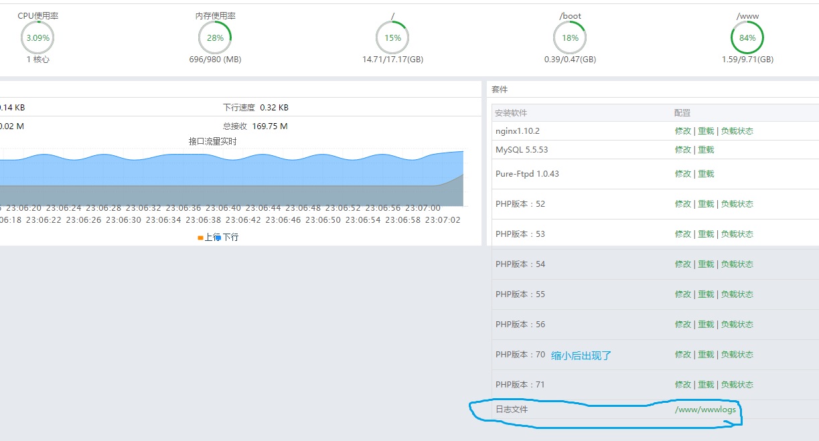Click the 23:07:02 time axis label
This screenshot has width=819, height=441.
(443, 220)
